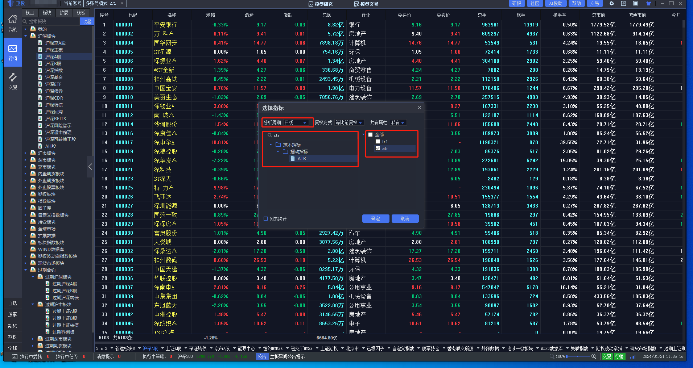693x368 pixels.
Task: Click the WIND数据库 folder icon
Action: [x=33, y=249]
